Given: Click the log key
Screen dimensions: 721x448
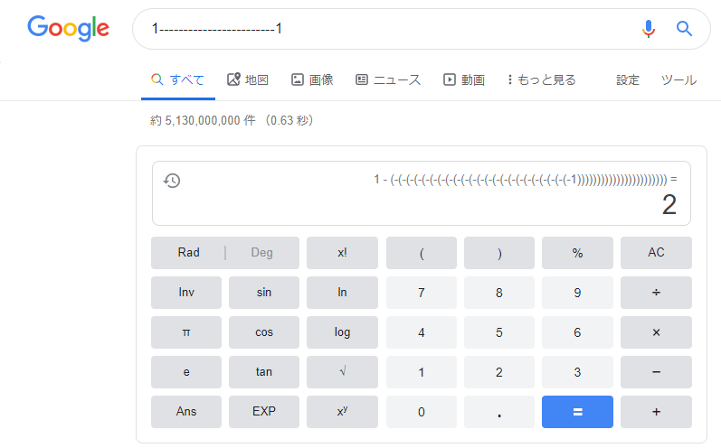Looking at the screenshot, I should [342, 332].
